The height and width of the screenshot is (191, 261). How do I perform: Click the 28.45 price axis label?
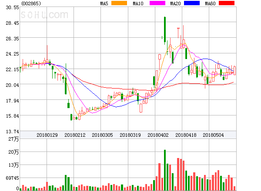(12, 23)
